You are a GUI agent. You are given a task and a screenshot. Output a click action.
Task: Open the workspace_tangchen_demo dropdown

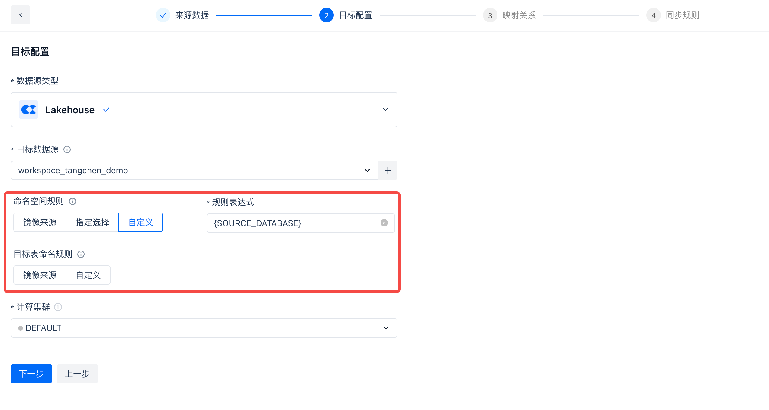(367, 170)
